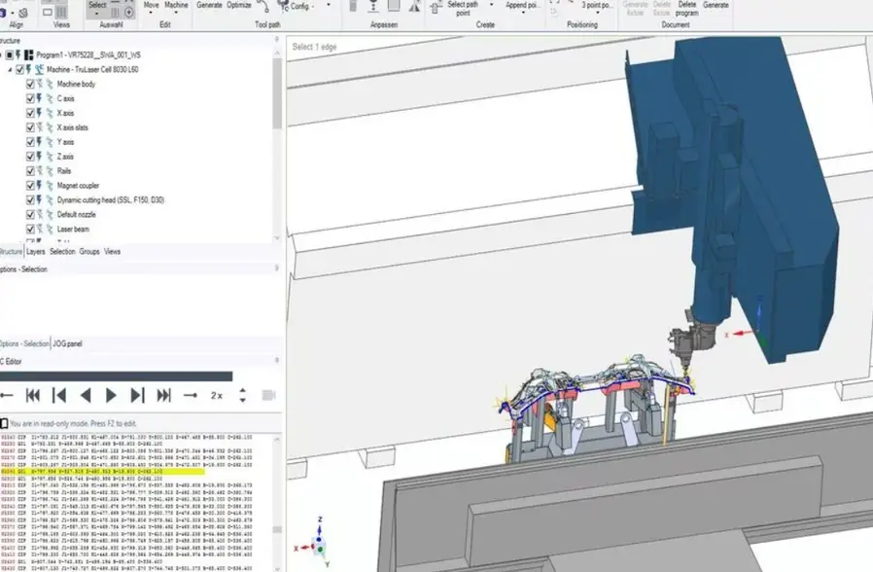
Task: Toggle the Y axis checkbox
Action: point(30,142)
